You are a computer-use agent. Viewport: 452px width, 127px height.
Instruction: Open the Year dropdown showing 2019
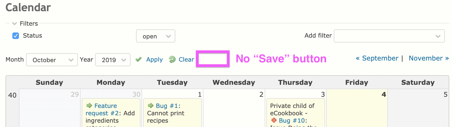click(x=113, y=60)
